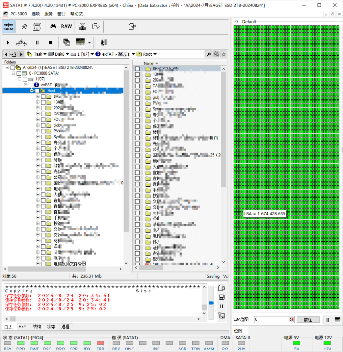Tick the task path checkbox at tree top
Screen dimensions: 343x352
13,67
